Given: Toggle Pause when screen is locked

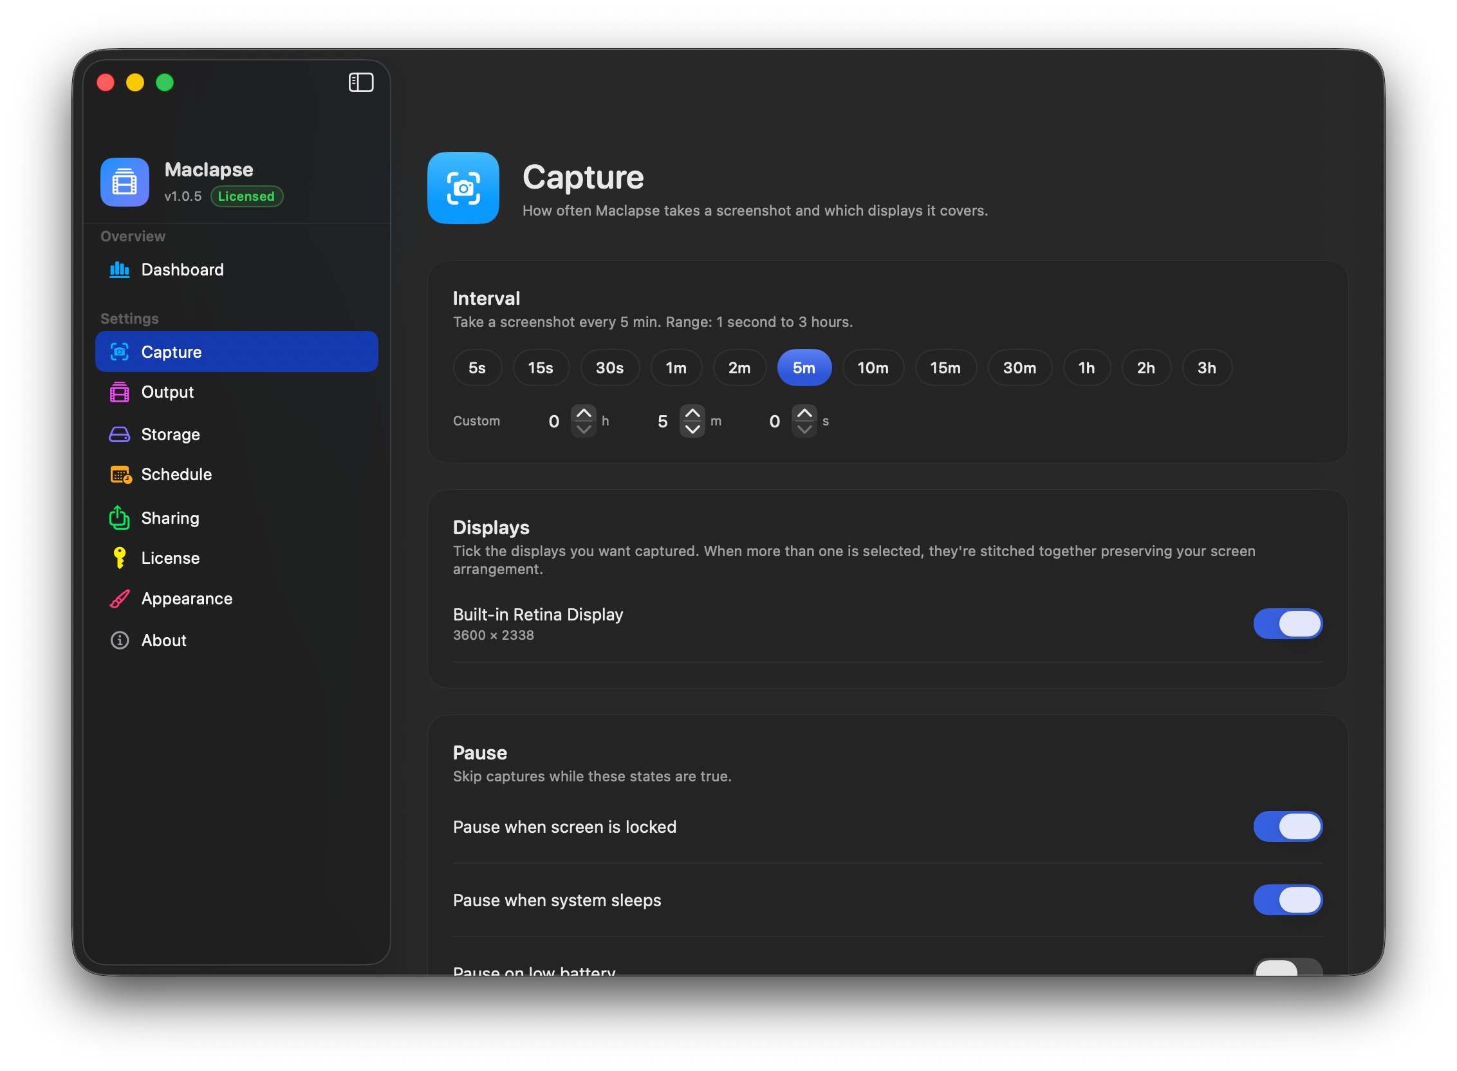Looking at the screenshot, I should click(1288, 826).
